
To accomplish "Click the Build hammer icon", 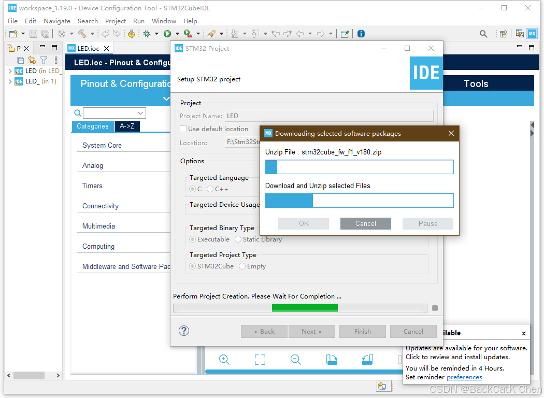I will coord(82,34).
